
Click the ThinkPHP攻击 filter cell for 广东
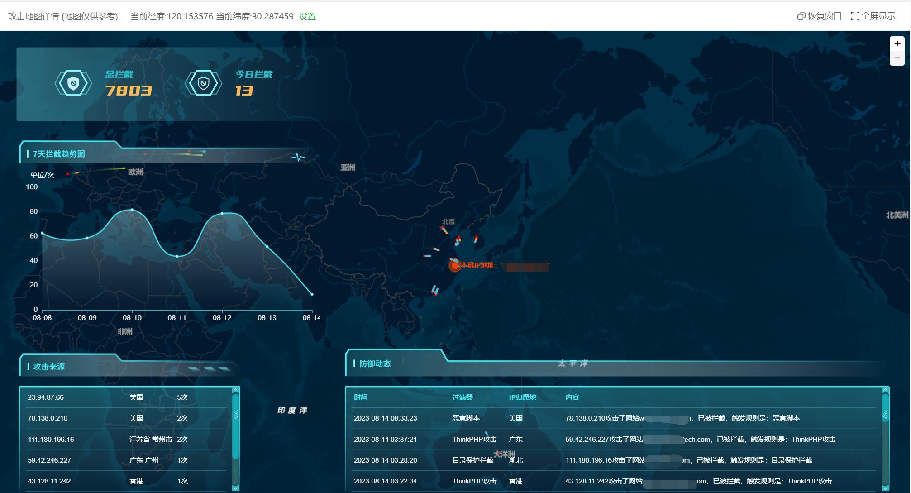474,440
